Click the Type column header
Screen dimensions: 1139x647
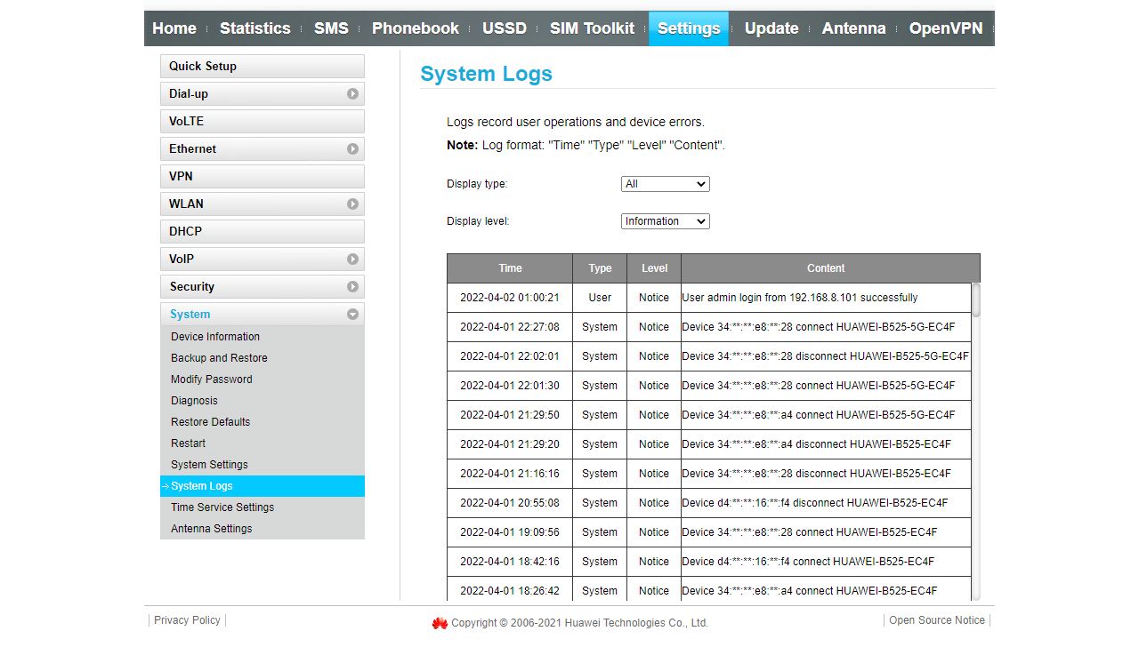pyautogui.click(x=600, y=268)
